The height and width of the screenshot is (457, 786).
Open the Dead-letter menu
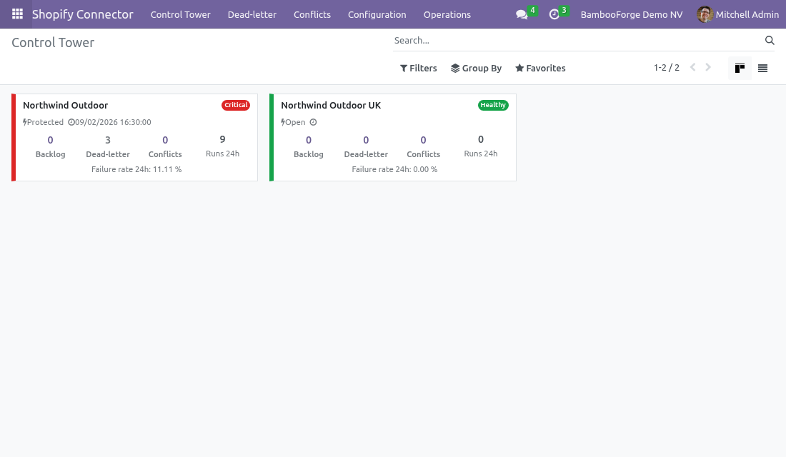click(x=252, y=14)
